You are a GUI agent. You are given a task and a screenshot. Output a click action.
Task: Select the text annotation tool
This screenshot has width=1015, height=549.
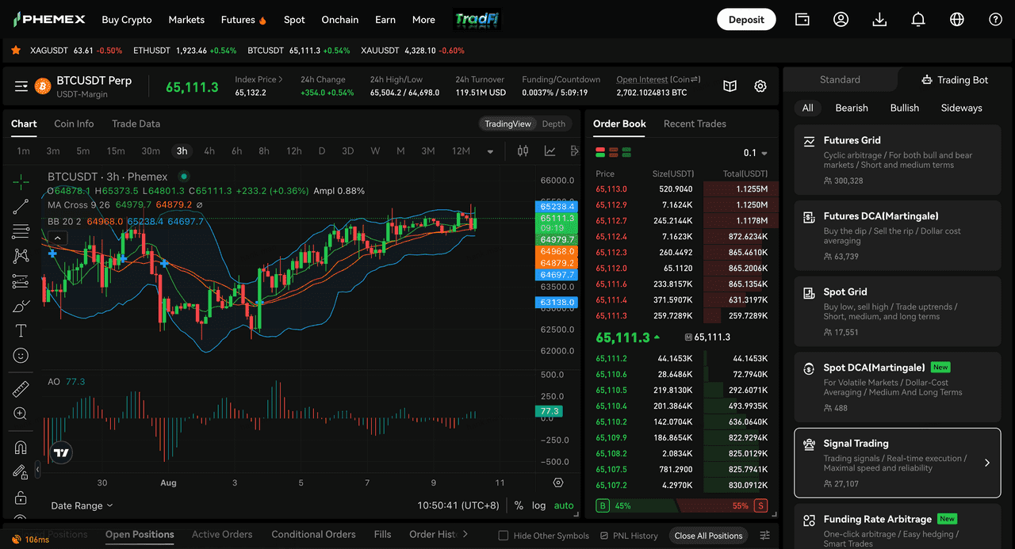pos(21,330)
